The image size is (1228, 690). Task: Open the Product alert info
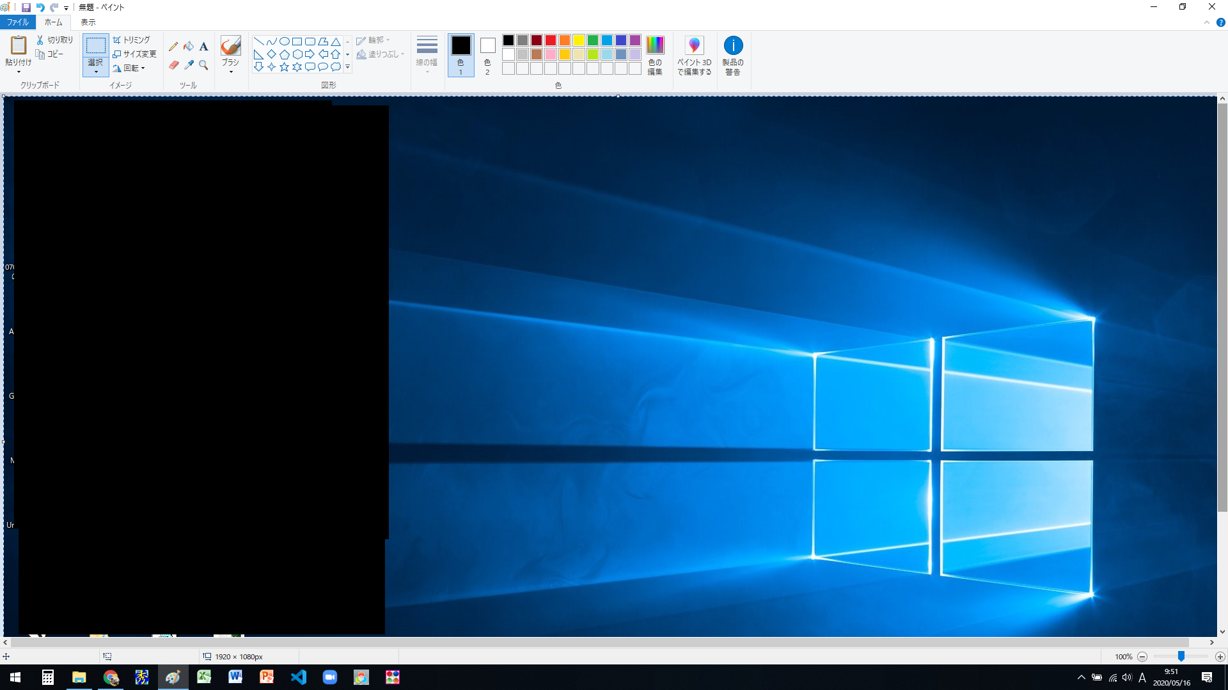click(733, 56)
